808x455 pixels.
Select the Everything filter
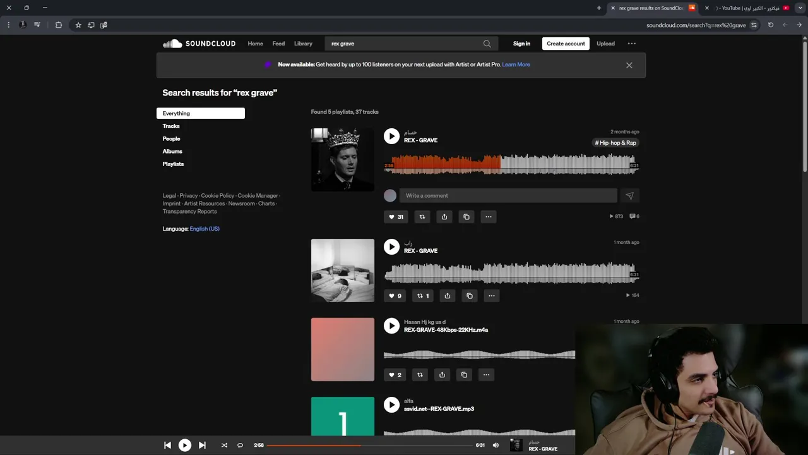201,113
